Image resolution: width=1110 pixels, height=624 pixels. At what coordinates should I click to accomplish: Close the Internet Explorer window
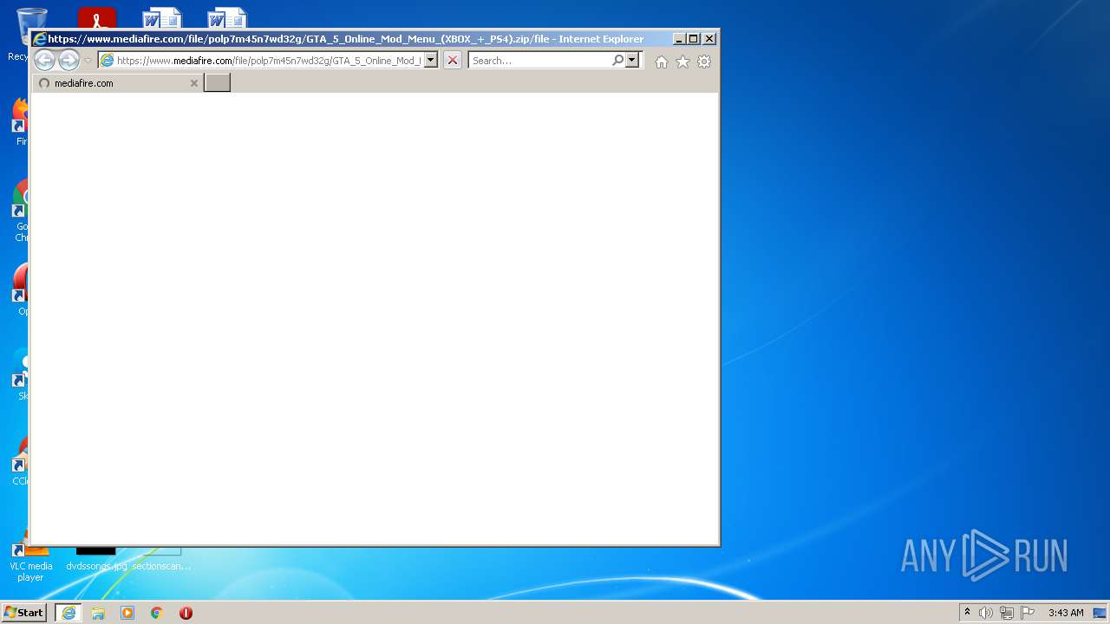pyautogui.click(x=709, y=39)
